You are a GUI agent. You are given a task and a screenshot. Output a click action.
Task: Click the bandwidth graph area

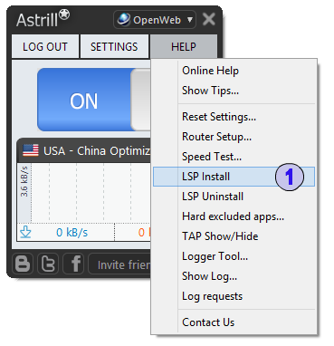coord(91,193)
